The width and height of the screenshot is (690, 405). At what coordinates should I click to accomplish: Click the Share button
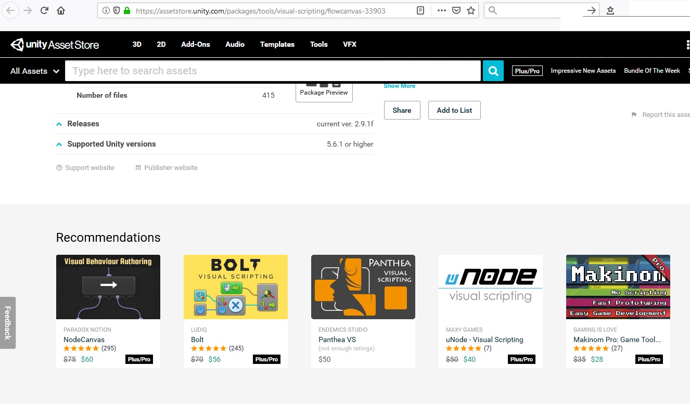(x=402, y=110)
